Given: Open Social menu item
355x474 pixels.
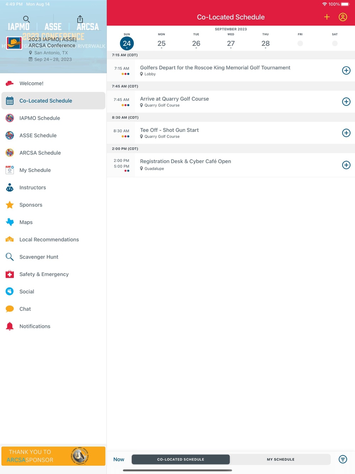Looking at the screenshot, I should pos(53,291).
